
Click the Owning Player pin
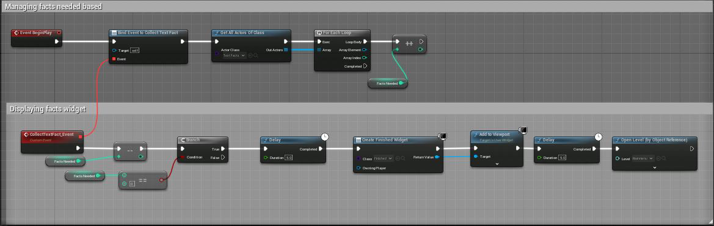tap(359, 168)
